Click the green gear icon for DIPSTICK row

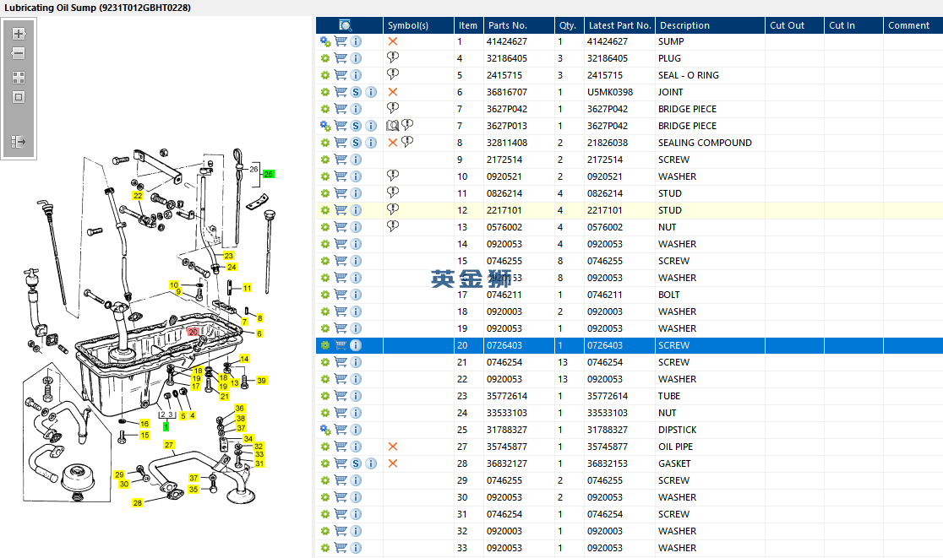pyautogui.click(x=325, y=430)
